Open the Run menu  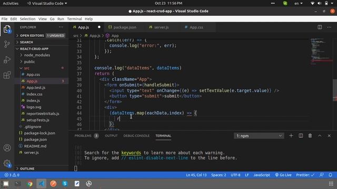(61, 19)
